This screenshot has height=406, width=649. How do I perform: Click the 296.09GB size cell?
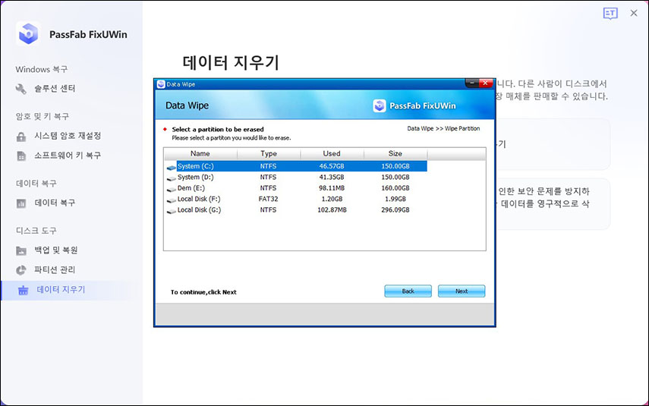point(395,210)
